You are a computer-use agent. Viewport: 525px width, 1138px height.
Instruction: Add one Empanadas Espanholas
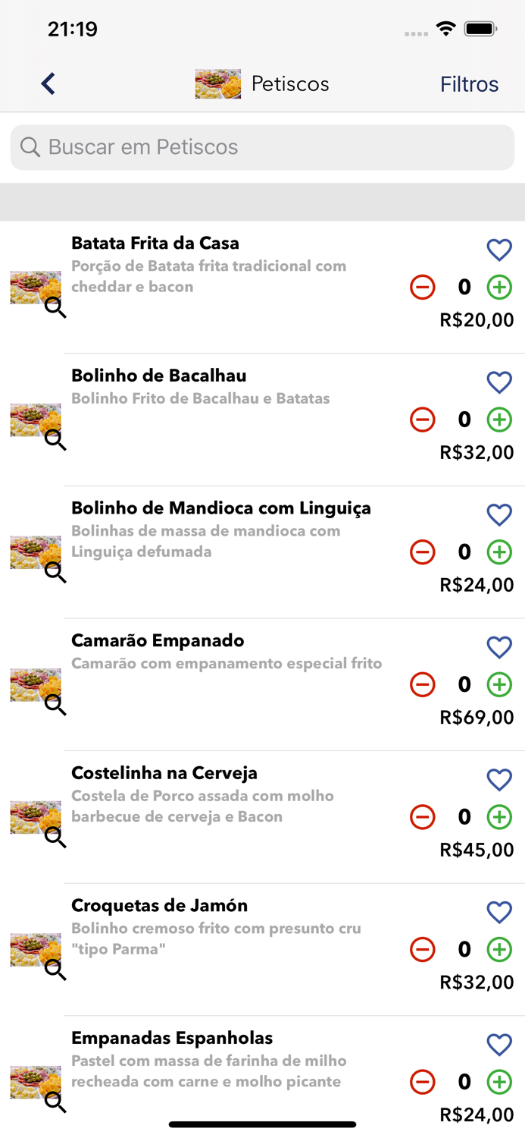[499, 1083]
